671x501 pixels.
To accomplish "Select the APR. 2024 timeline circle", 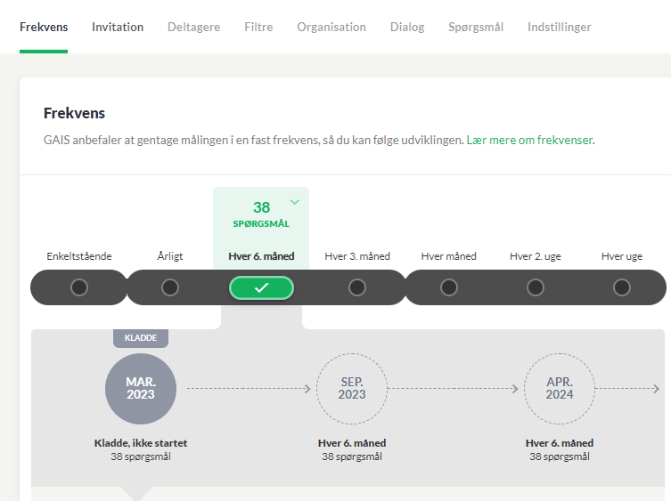I will pos(560,389).
